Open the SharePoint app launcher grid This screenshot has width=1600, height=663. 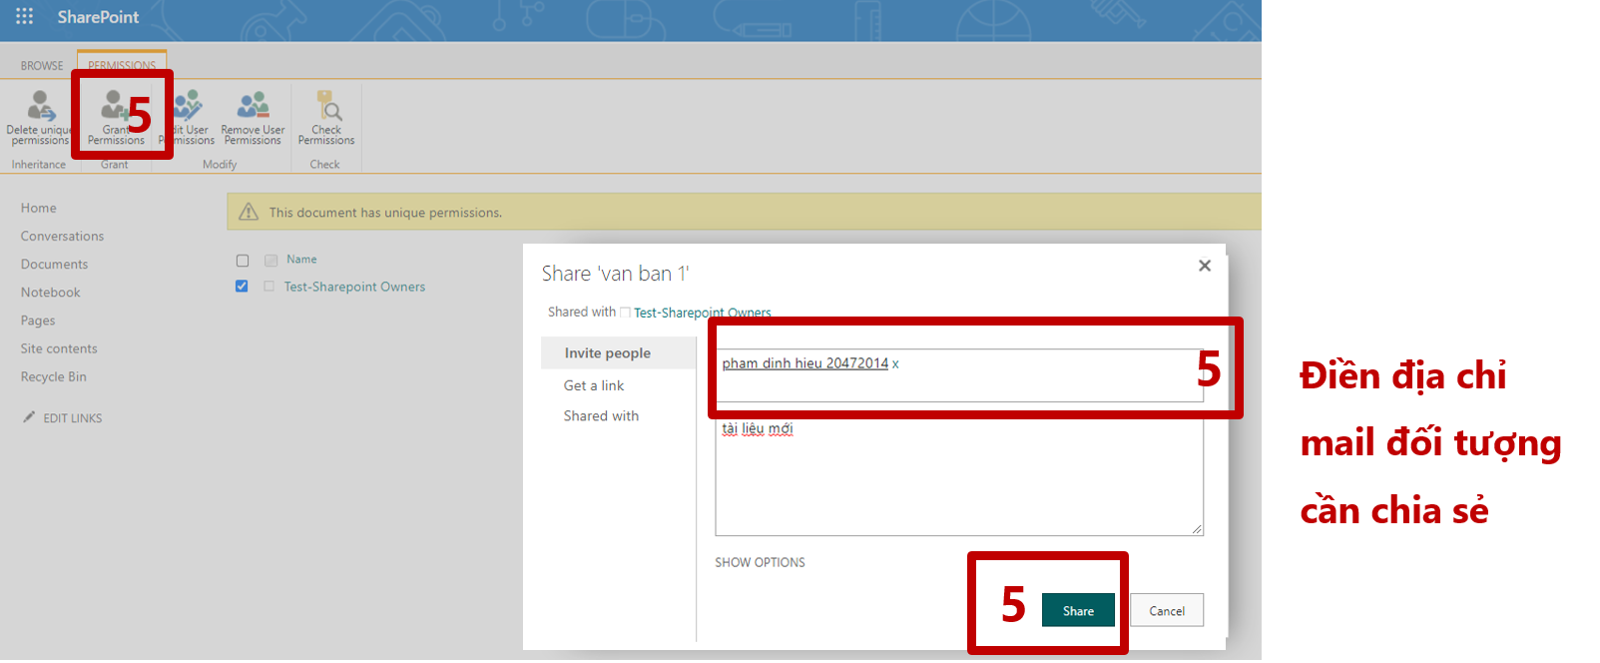[24, 17]
